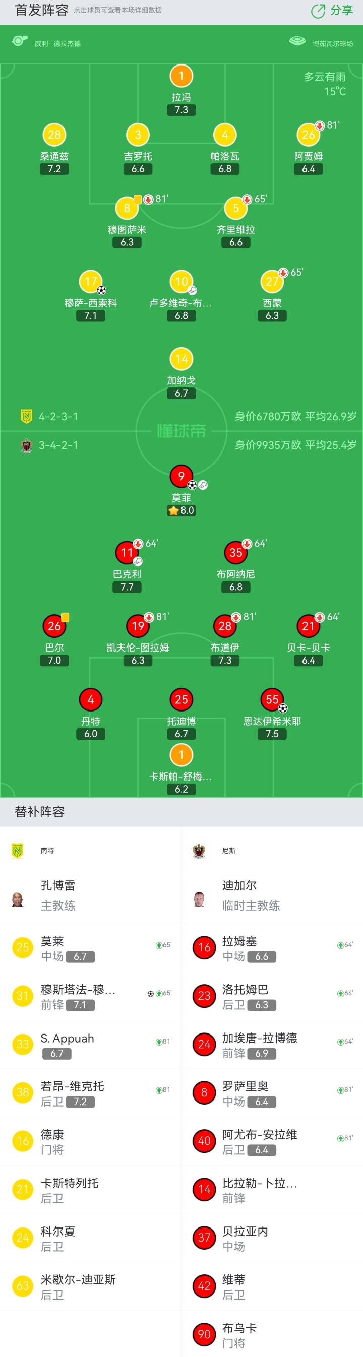Tap the 分享 share label
The image size is (363, 1357).
341,11
